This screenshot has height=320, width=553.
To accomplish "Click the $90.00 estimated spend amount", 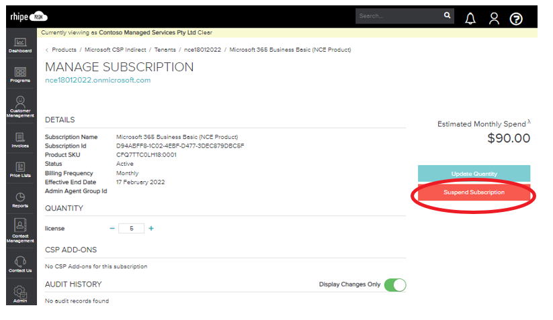I will (509, 138).
